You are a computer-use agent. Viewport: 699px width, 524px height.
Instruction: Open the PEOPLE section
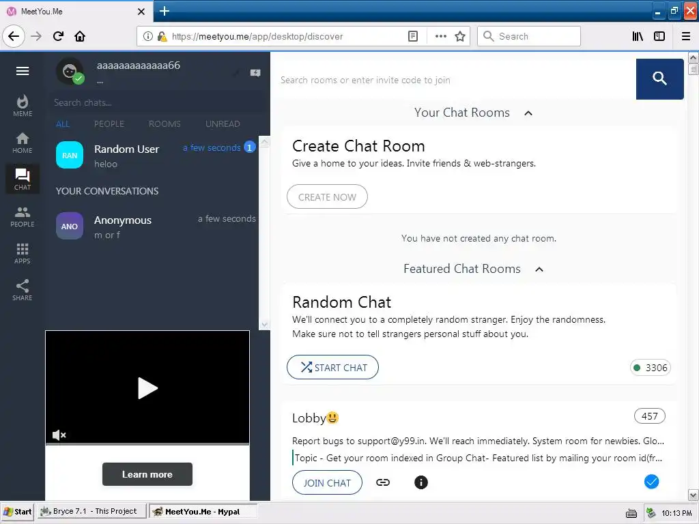[23, 216]
